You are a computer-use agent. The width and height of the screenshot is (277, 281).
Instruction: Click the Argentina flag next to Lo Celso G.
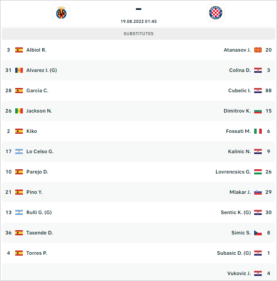19,152
